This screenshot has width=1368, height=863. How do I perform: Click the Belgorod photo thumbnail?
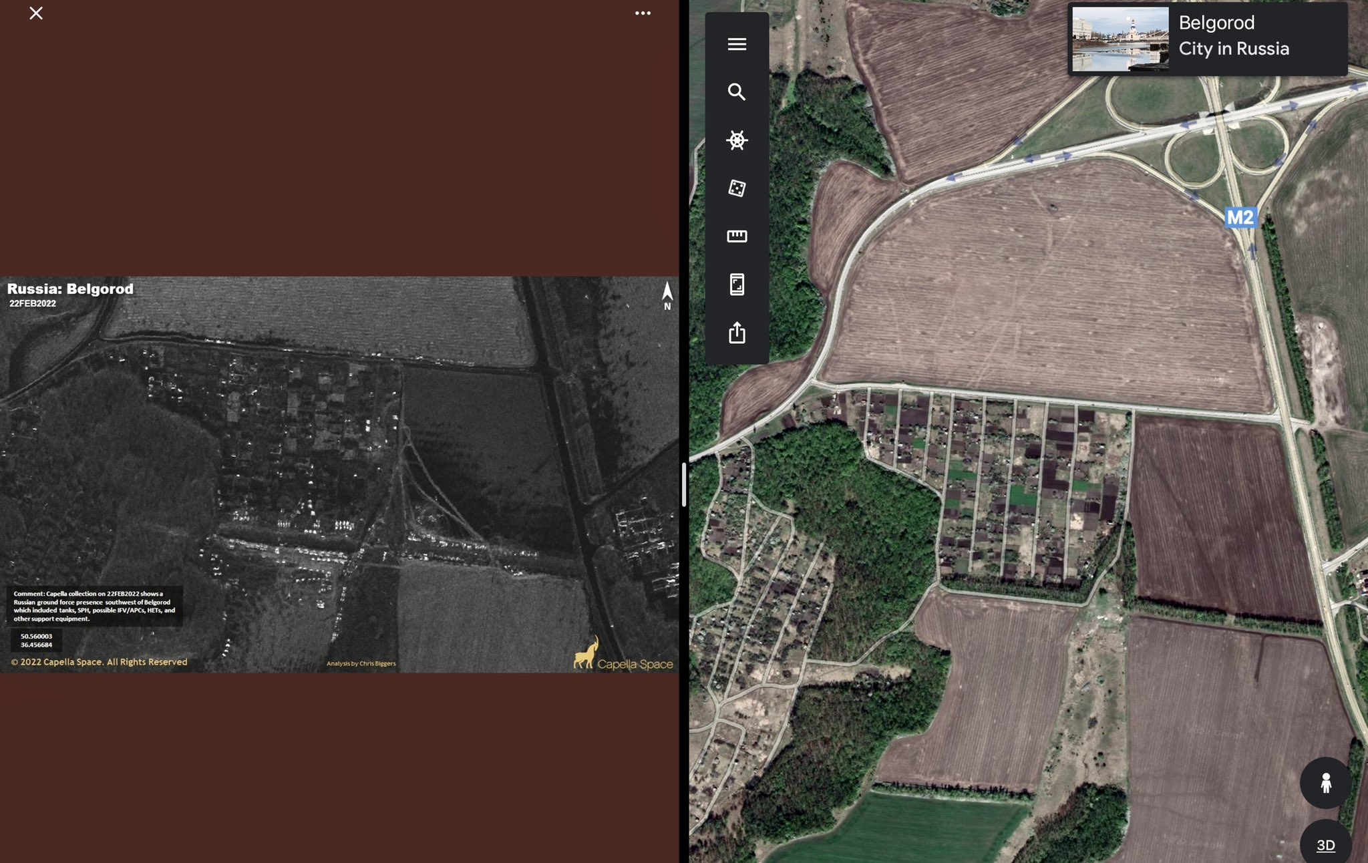(x=1120, y=39)
